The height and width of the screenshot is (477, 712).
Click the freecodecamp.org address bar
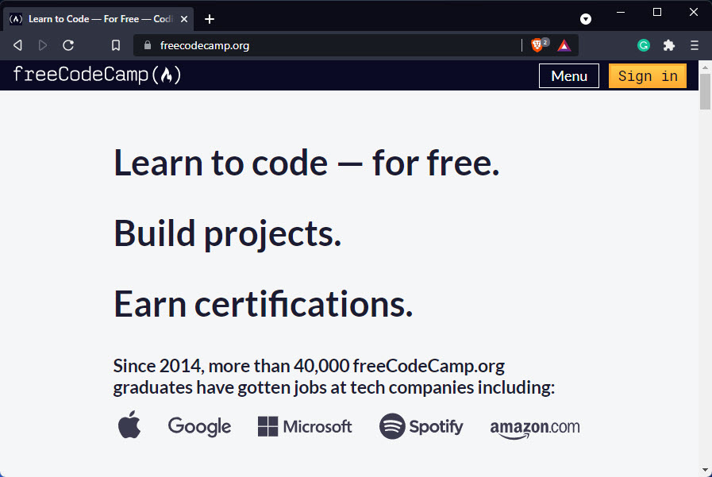tap(327, 45)
